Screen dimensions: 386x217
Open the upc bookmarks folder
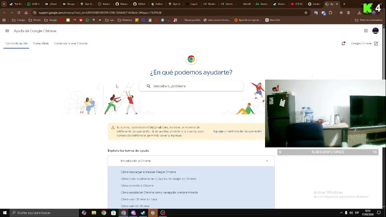tap(109, 20)
